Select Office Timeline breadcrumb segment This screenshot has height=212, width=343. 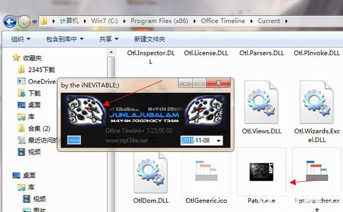[x=223, y=21]
